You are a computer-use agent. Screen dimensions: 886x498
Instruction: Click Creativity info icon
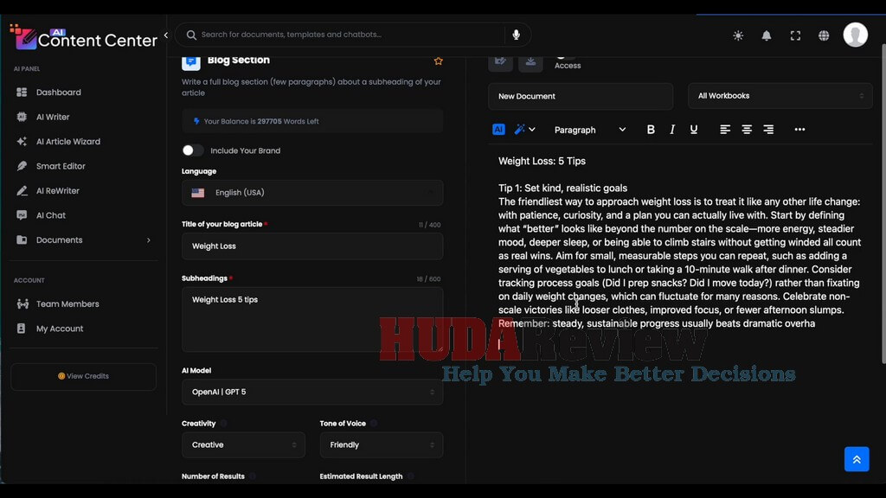tap(224, 424)
